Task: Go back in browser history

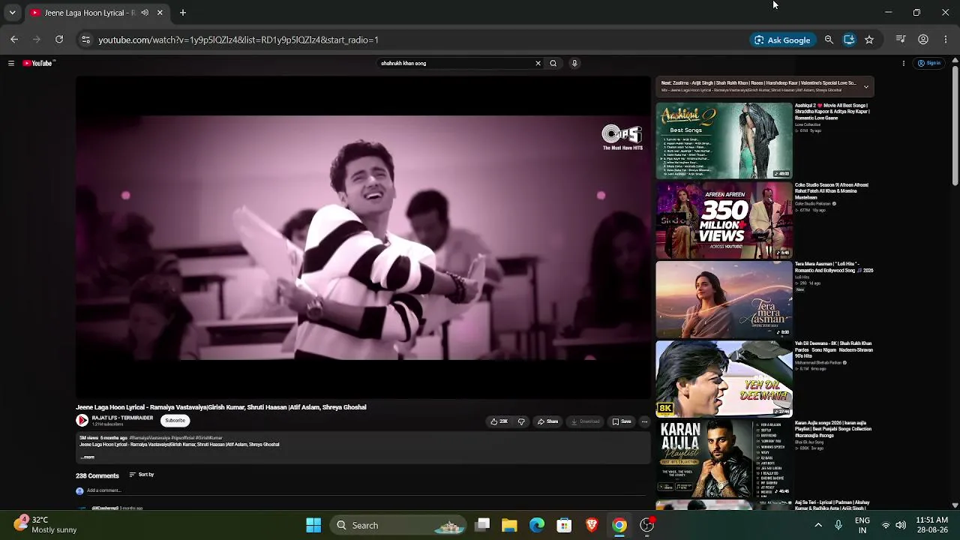Action: pyautogui.click(x=14, y=40)
